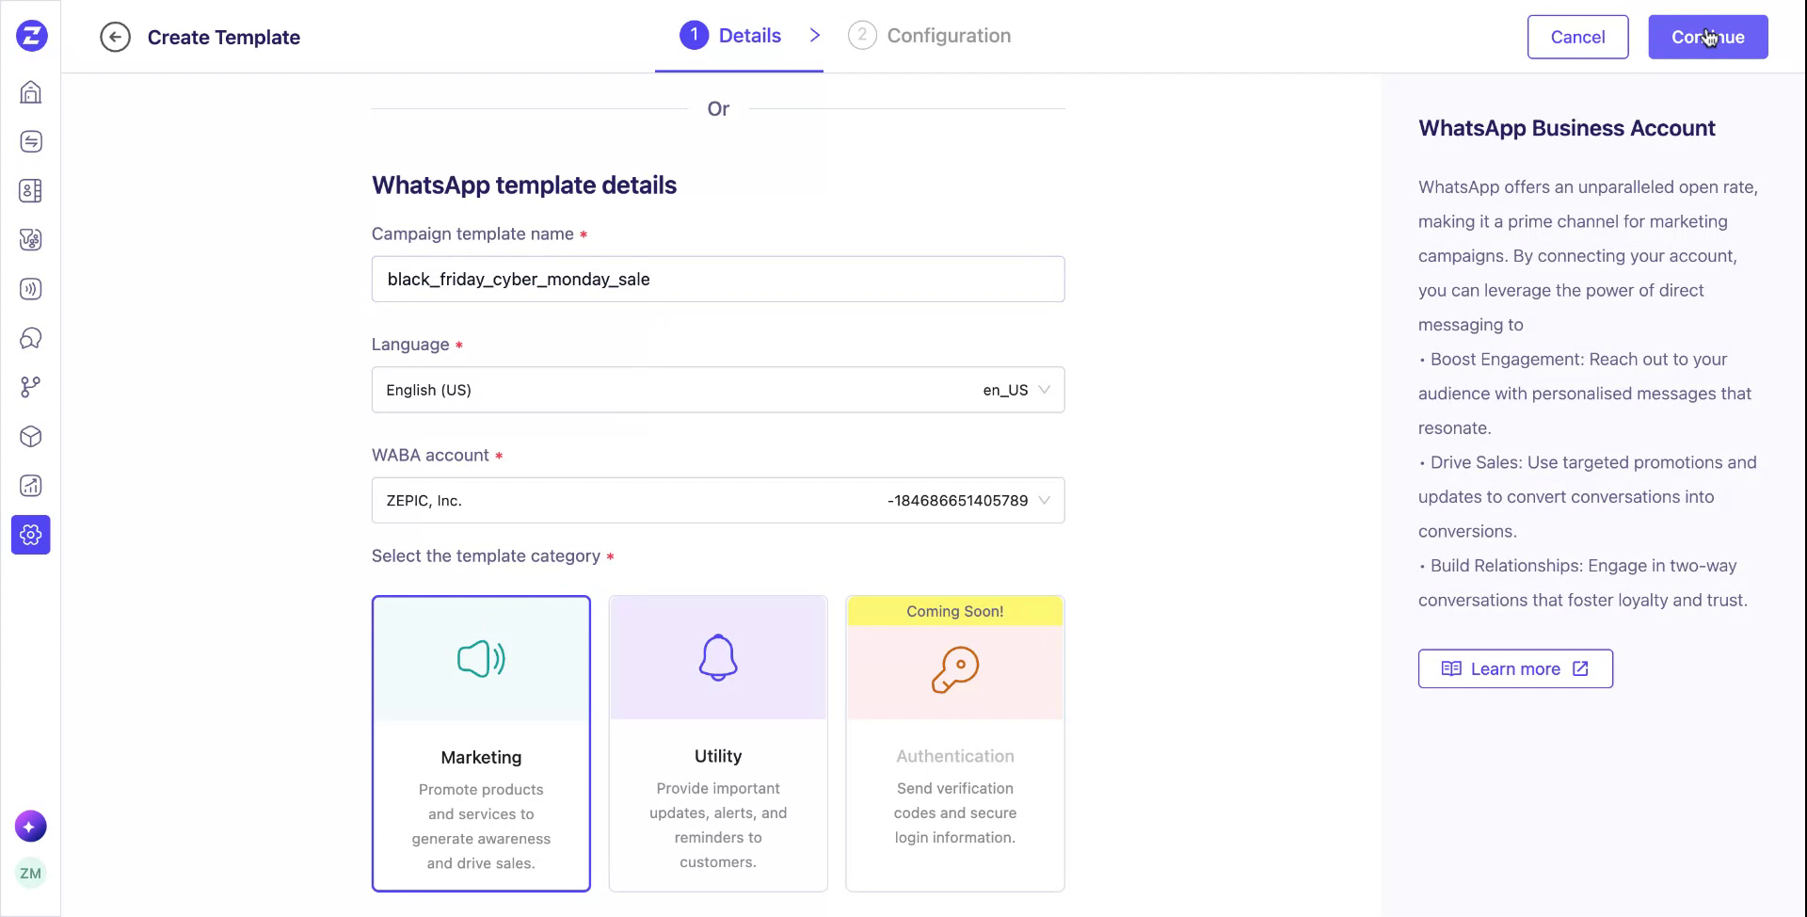Click the analytics chart icon in sidebar

[x=31, y=485]
